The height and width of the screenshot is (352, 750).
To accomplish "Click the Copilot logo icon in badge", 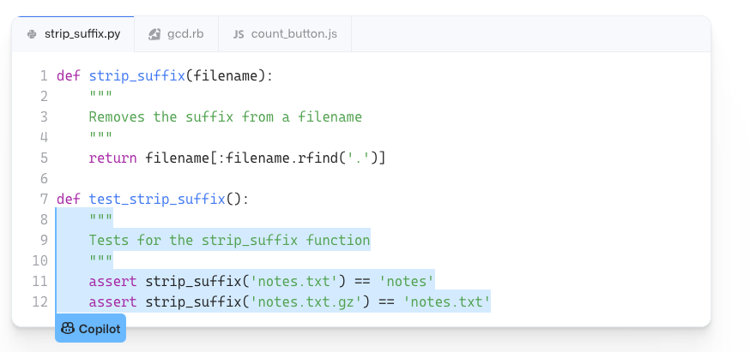I will (x=68, y=329).
